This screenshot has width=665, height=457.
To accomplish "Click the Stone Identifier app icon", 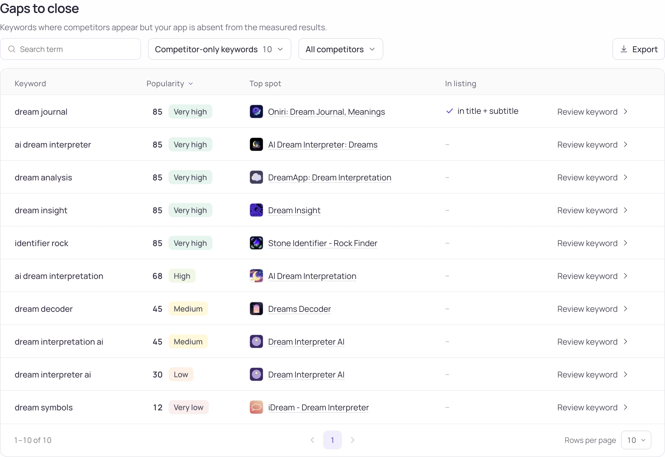I will point(256,243).
